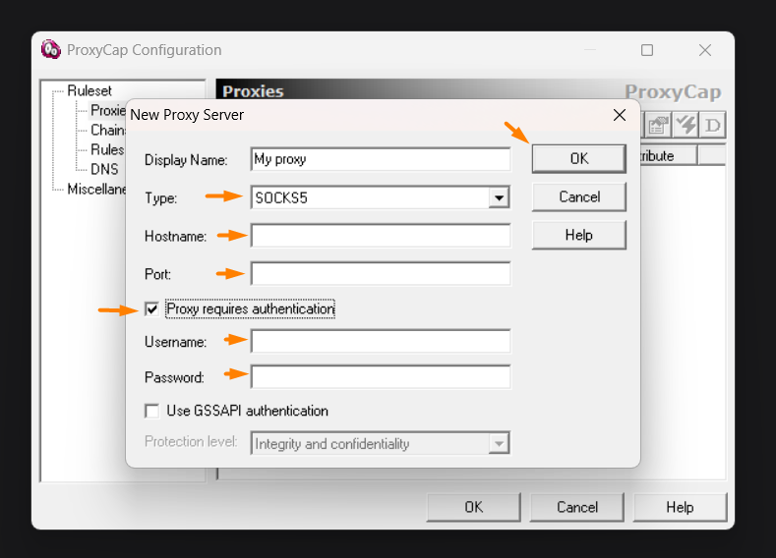Confirm New Proxy Server with OK
This screenshot has height=558, width=776.
(579, 158)
